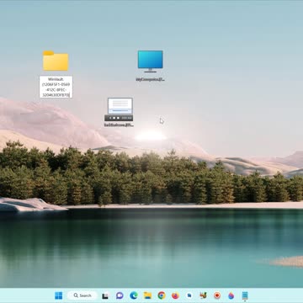Select the yellow WinVault folder icon
Viewport: 303px width, 303px height.
[x=56, y=61]
